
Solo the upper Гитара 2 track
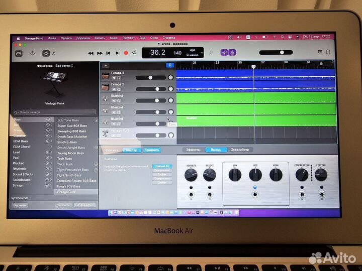[119, 78]
